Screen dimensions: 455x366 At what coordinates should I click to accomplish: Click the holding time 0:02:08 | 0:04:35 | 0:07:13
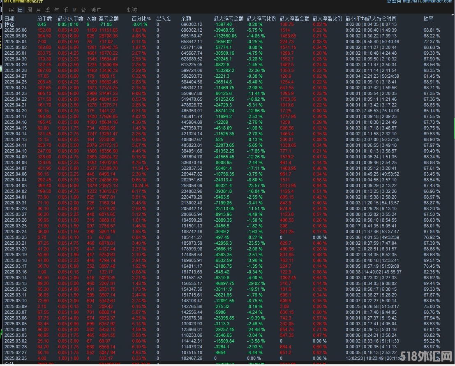point(371,24)
